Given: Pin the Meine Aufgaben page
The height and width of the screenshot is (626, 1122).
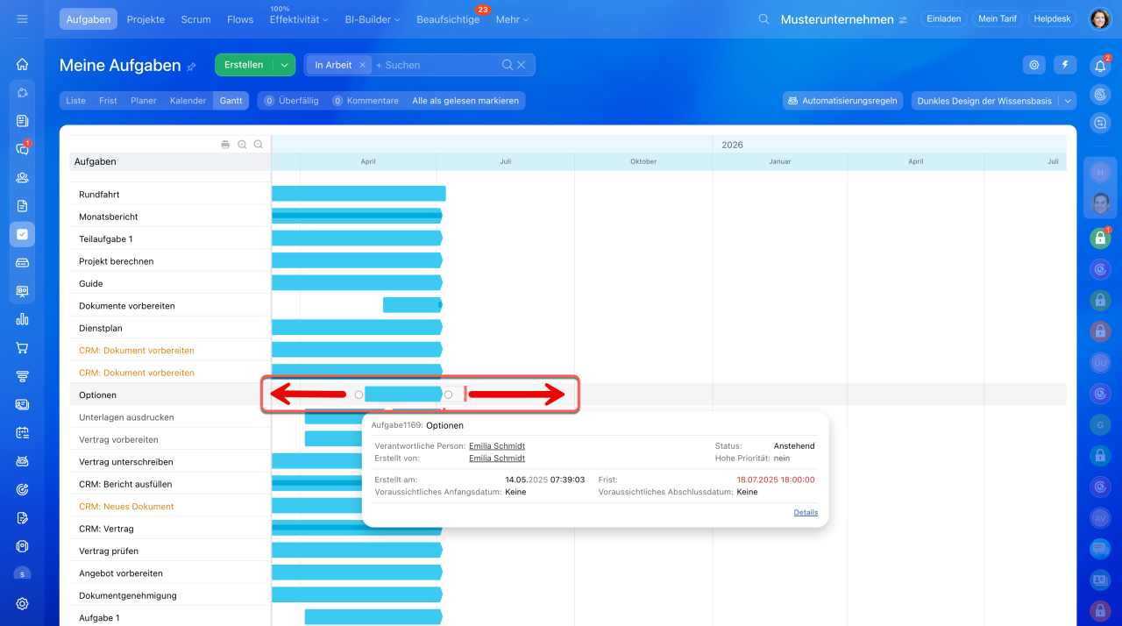Looking at the screenshot, I should pyautogui.click(x=191, y=67).
